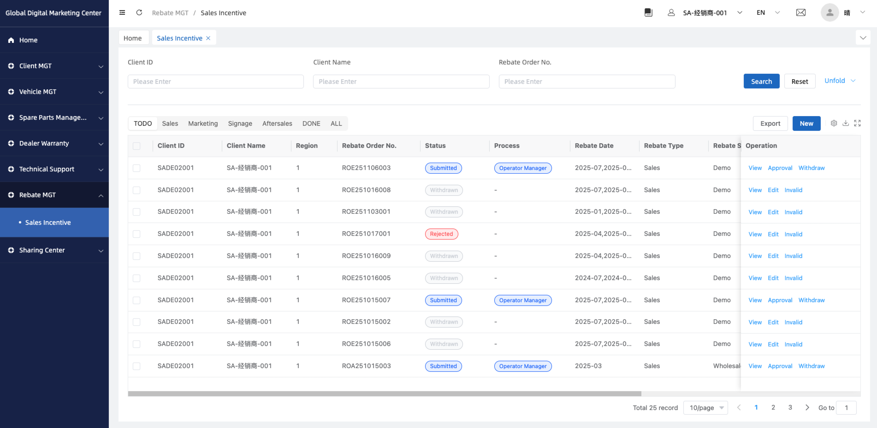Click the Search button
This screenshot has width=877, height=428.
click(x=761, y=81)
